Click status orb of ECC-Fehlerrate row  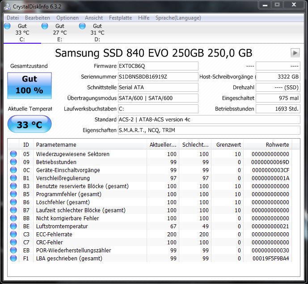click(x=13, y=234)
